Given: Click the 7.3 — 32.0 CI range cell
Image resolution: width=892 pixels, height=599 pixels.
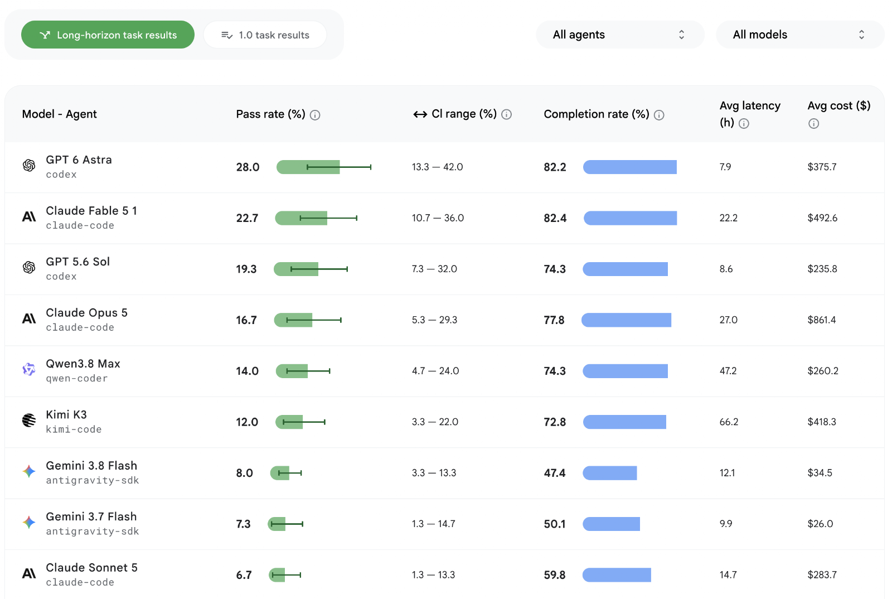Looking at the screenshot, I should 434,269.
